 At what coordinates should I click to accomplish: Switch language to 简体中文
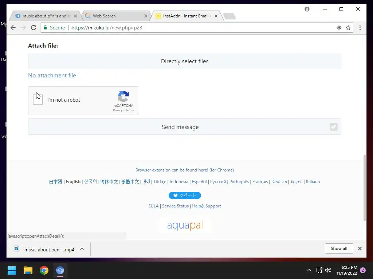[x=109, y=182]
